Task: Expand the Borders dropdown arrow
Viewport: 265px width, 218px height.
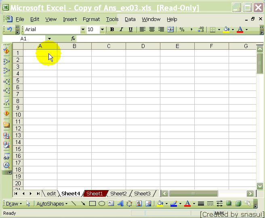Action: (219, 30)
